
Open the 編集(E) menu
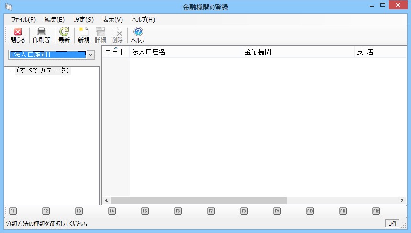(55, 20)
